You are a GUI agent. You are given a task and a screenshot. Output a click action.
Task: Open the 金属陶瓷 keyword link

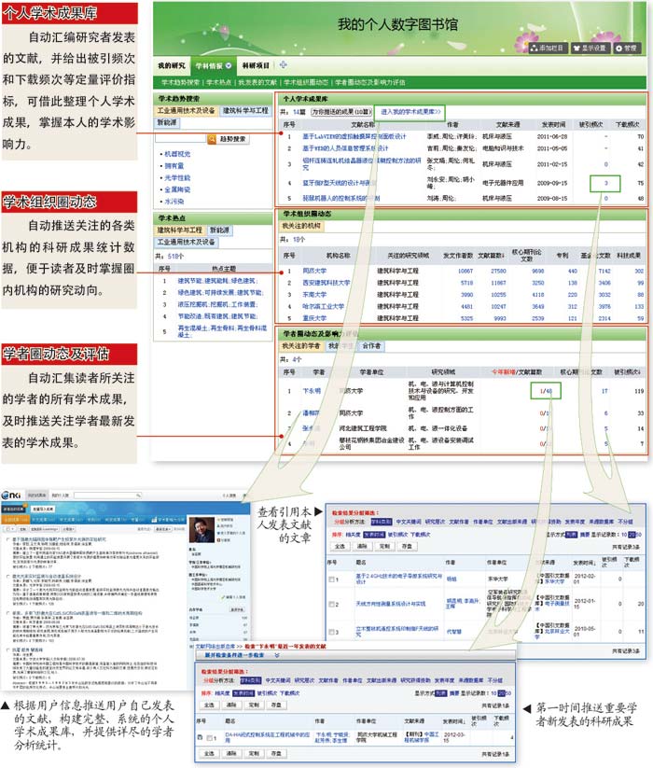[x=177, y=189]
